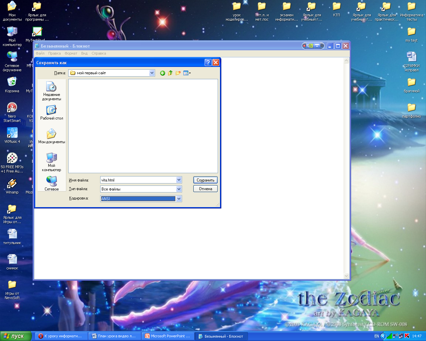Open брагиной folder on desktop
This screenshot has width=426, height=341.
point(412,85)
